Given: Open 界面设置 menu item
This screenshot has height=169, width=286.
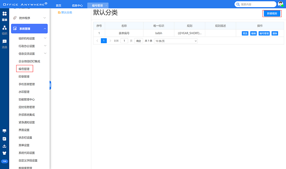Looking at the screenshot, I should 24,130.
